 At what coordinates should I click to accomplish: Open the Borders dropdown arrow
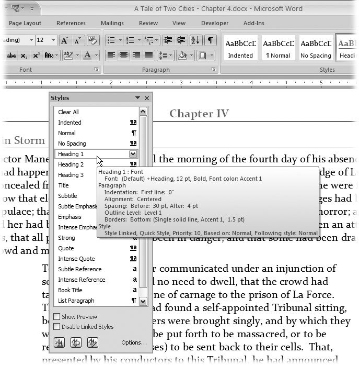(212, 56)
